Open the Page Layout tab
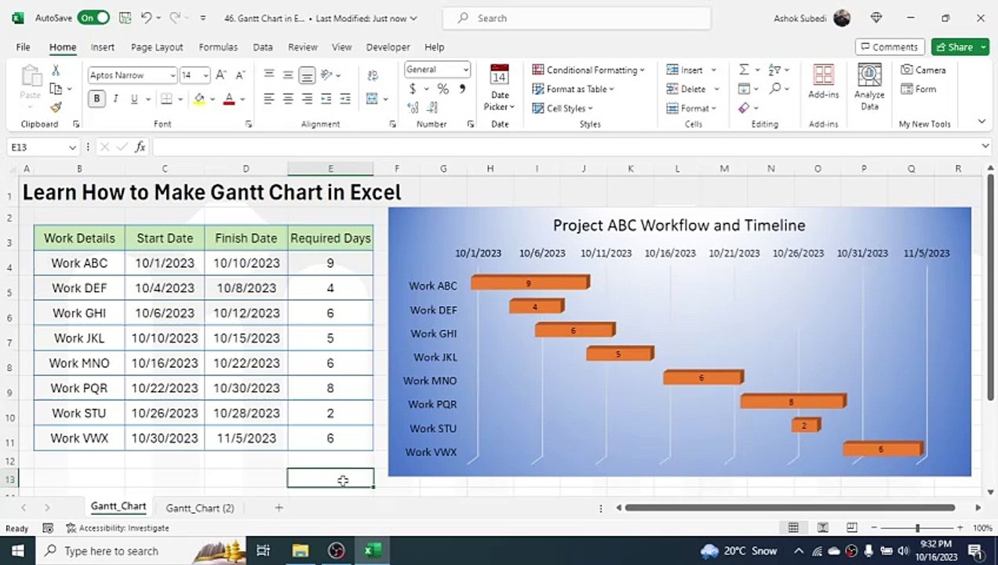998x565 pixels. [x=157, y=47]
